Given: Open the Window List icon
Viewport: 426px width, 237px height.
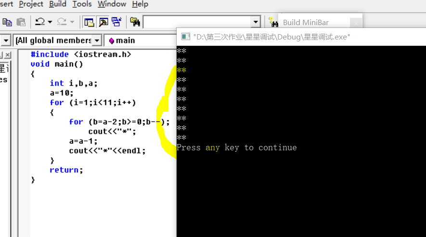Looking at the screenshot, I should [x=117, y=22].
